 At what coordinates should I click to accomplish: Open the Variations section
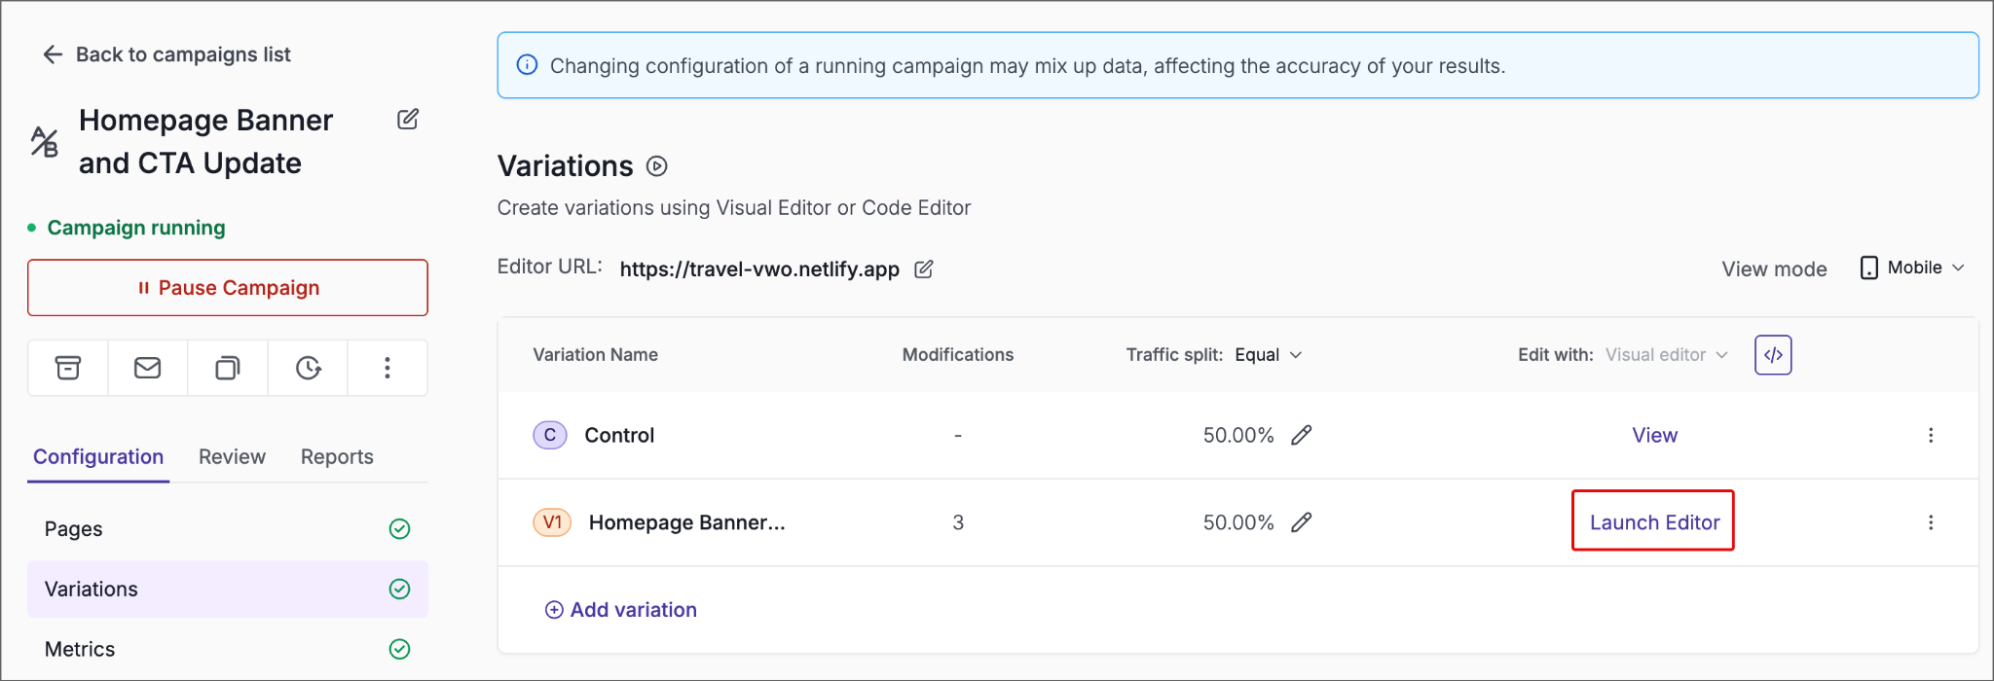[x=228, y=590]
